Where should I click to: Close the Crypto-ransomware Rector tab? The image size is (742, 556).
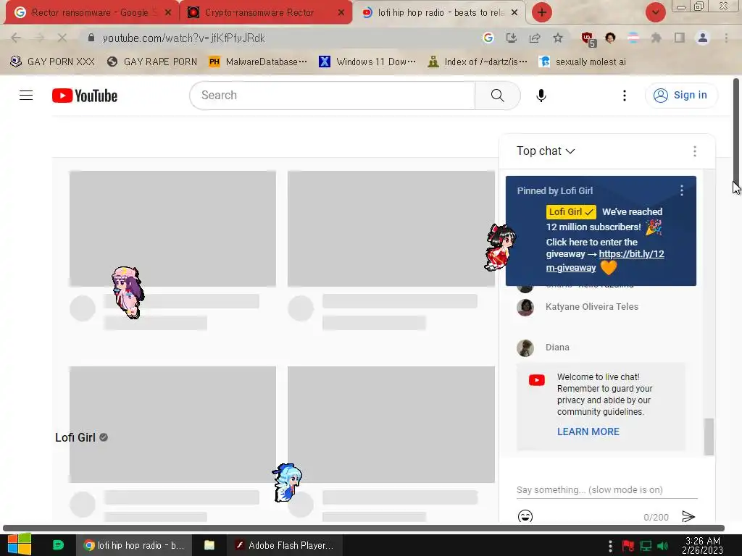click(341, 13)
